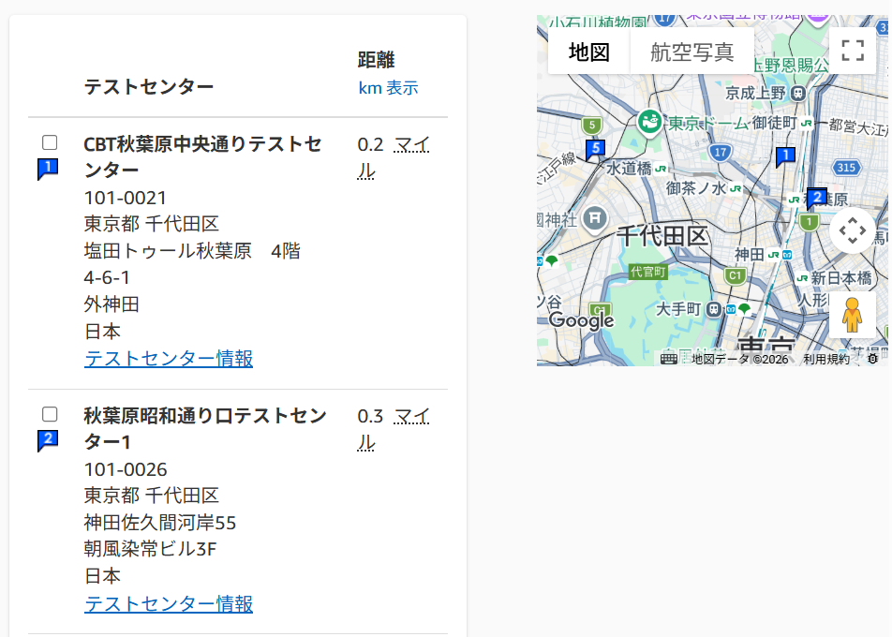
Task: Click 塩田トゥール秋葉原 4階 address line
Action: (x=192, y=251)
